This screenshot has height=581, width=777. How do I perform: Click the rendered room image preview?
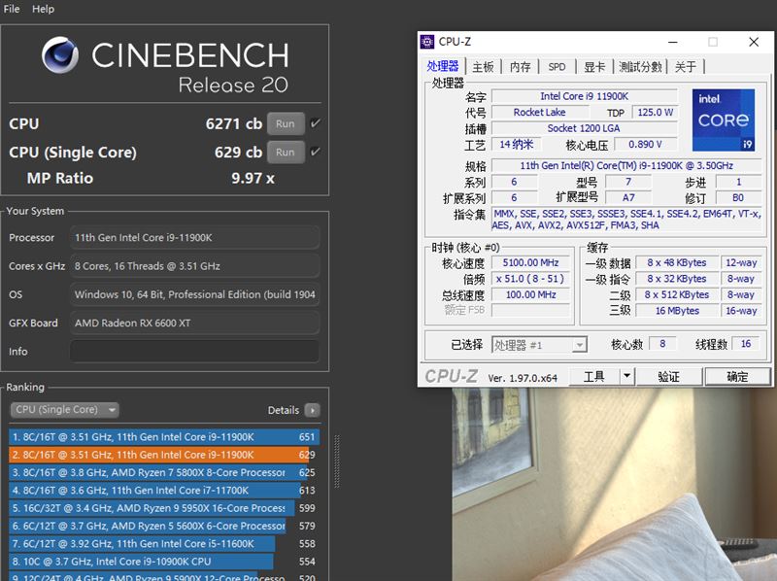coord(614,484)
